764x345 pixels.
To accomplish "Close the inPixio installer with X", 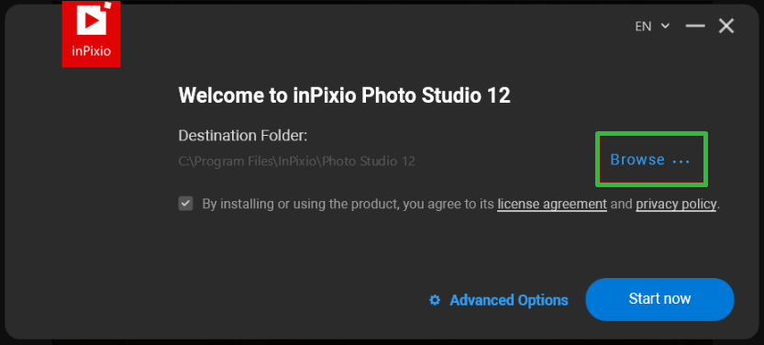I will [726, 26].
